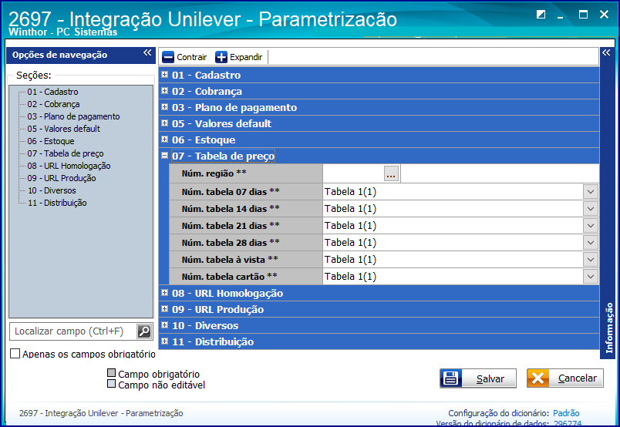Toggle the Informação side panel chevron
The height and width of the screenshot is (427, 620).
[x=606, y=53]
